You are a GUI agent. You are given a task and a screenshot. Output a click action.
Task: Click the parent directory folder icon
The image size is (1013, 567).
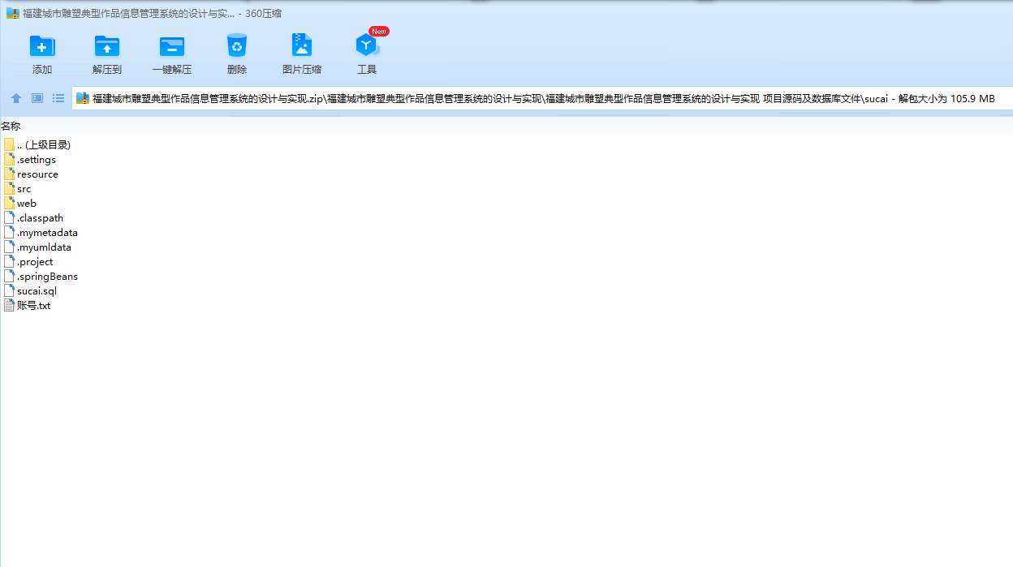pos(9,144)
